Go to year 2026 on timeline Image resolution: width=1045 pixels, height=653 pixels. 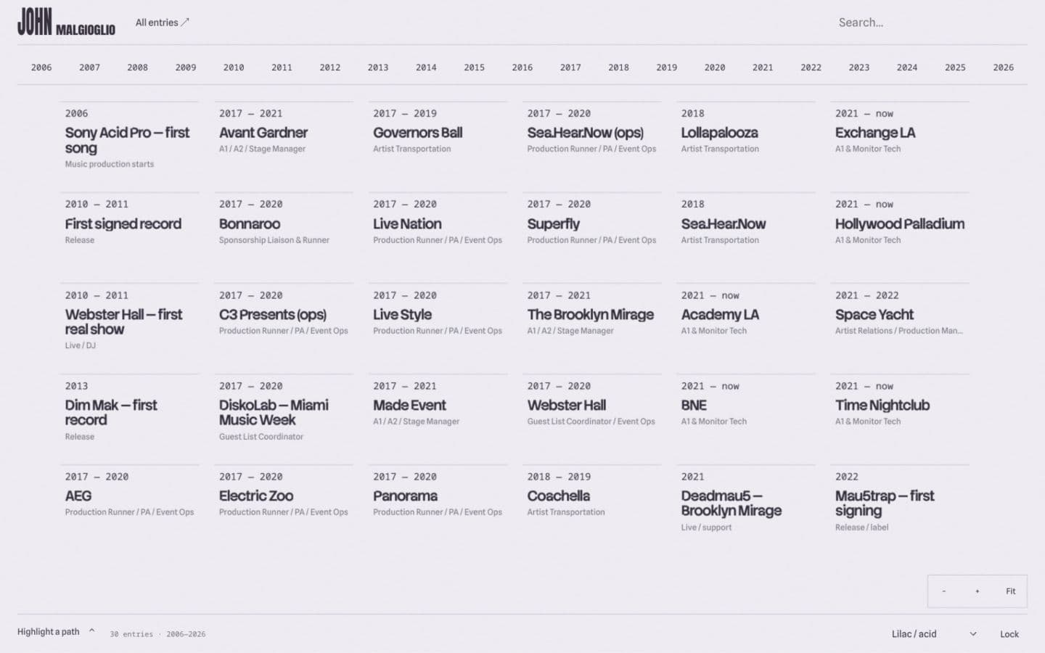(1004, 67)
